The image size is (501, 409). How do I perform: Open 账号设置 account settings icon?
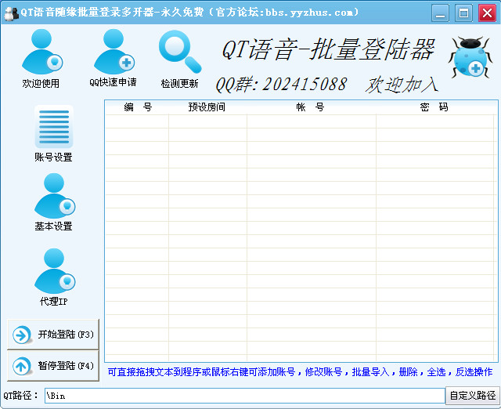click(53, 128)
